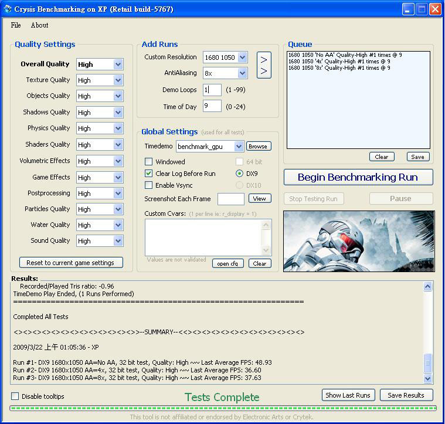Expand the Shadows Quality dropdown
445x424 pixels.
[x=118, y=113]
